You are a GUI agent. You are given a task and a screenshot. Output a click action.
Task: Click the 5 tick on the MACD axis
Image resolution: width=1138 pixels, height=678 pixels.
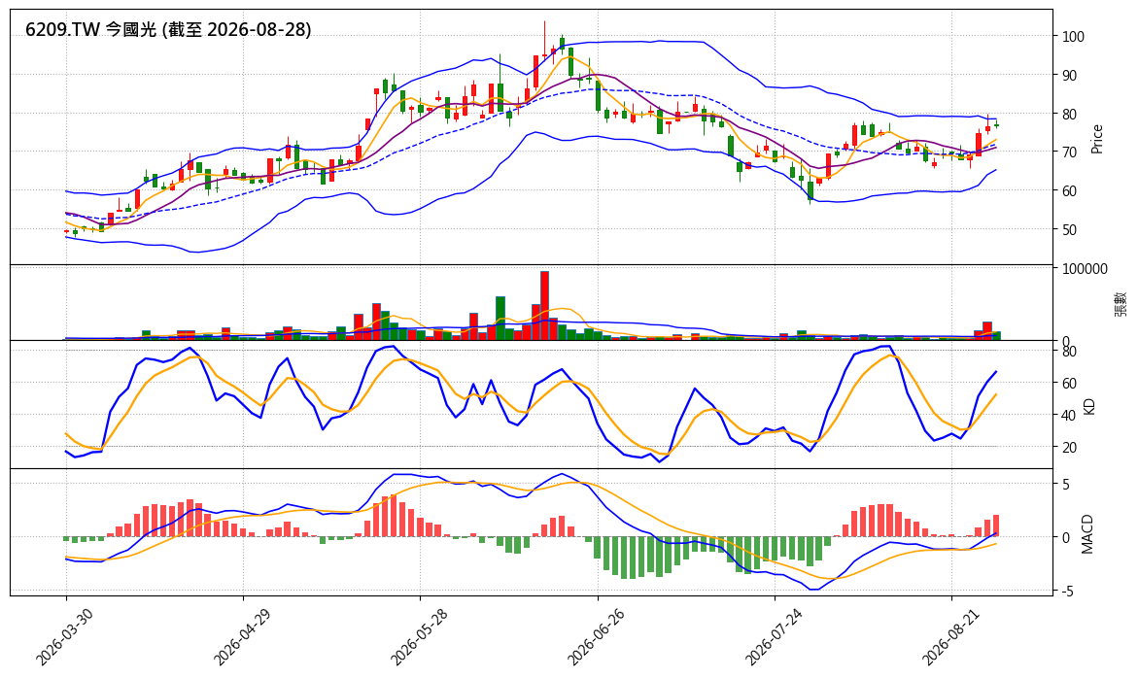click(x=1065, y=485)
